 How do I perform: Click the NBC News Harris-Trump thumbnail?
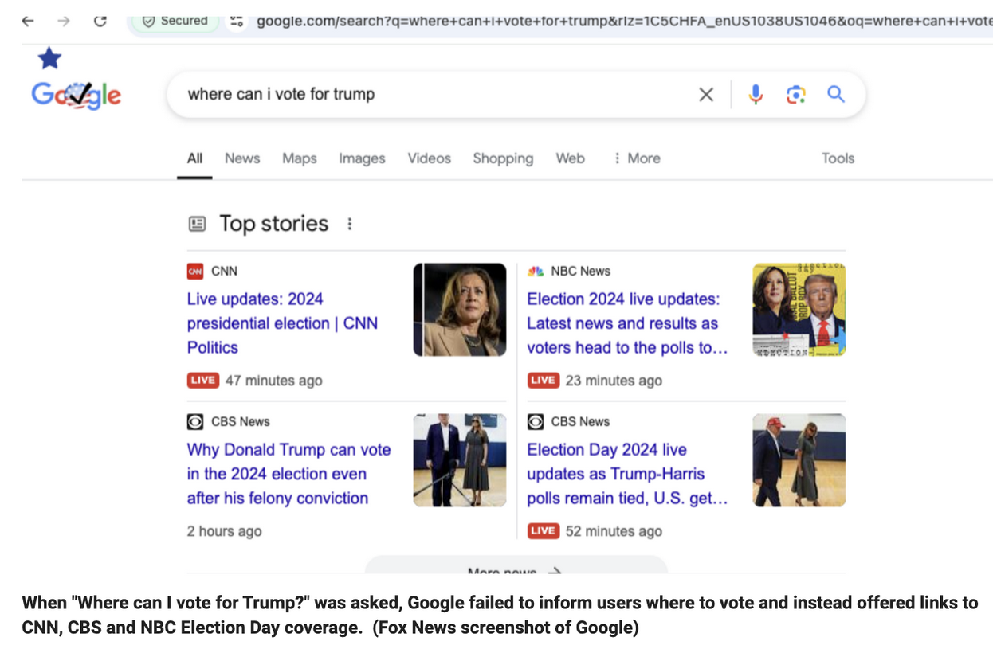click(x=799, y=310)
